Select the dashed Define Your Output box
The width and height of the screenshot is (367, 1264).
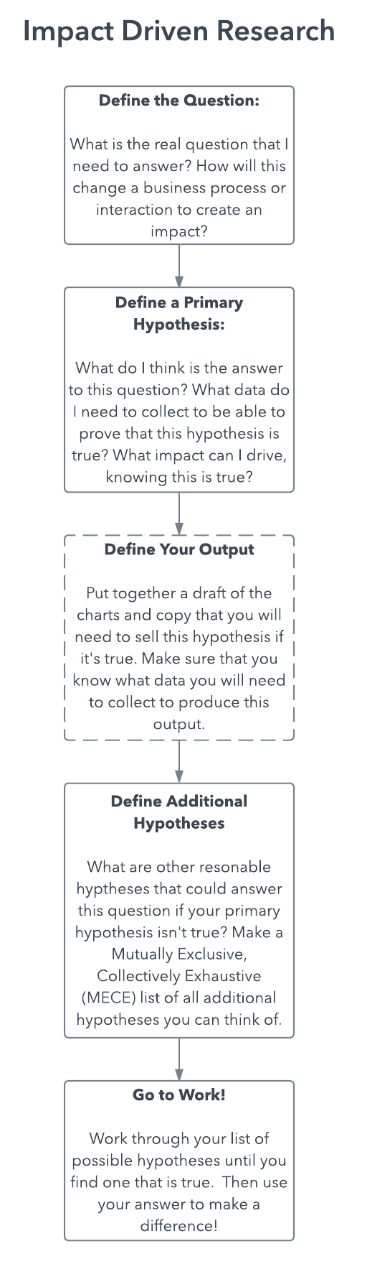click(x=179, y=638)
